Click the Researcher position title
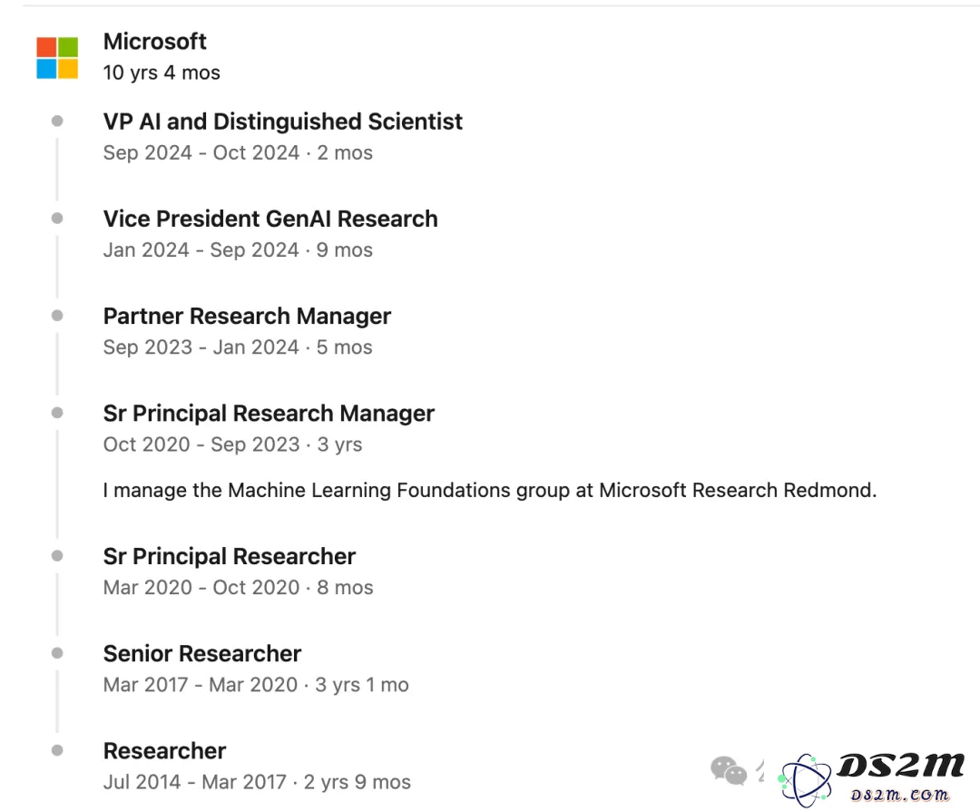This screenshot has width=980, height=811. coord(164,751)
